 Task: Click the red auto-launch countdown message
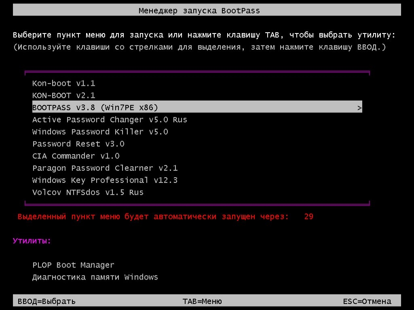tap(153, 217)
